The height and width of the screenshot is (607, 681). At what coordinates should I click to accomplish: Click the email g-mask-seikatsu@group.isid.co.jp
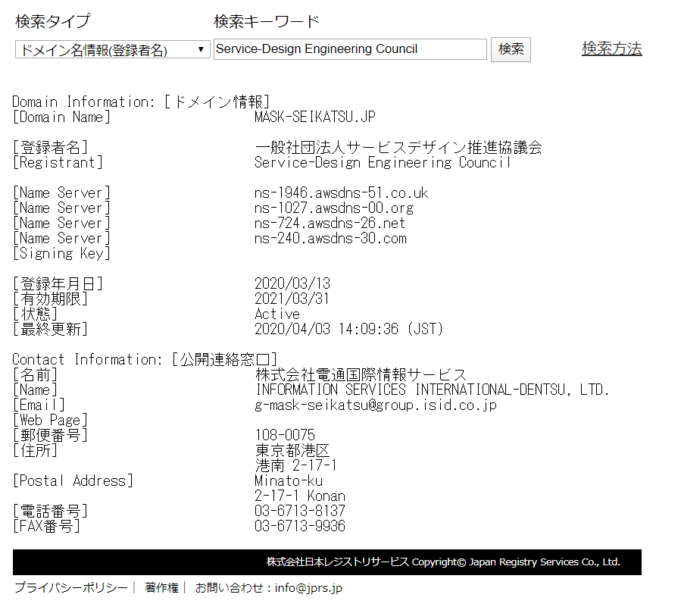pos(376,405)
